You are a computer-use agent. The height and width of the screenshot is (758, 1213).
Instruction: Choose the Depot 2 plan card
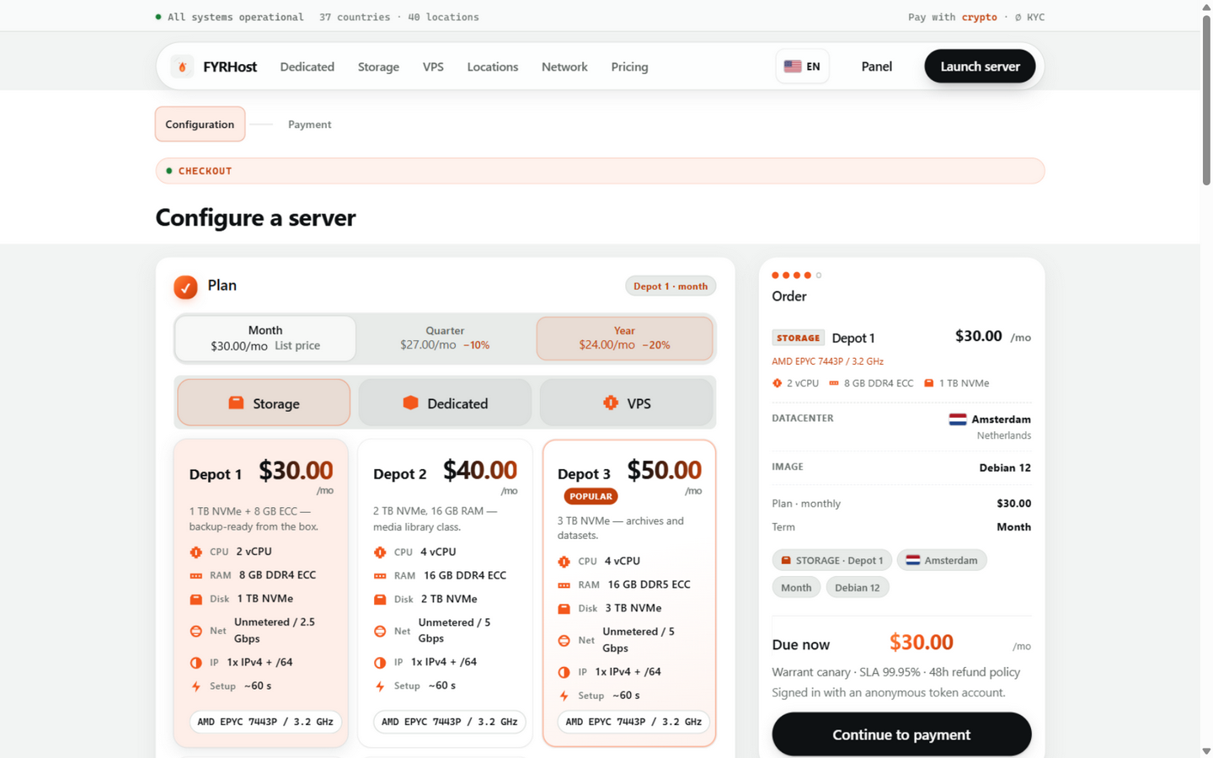point(445,593)
